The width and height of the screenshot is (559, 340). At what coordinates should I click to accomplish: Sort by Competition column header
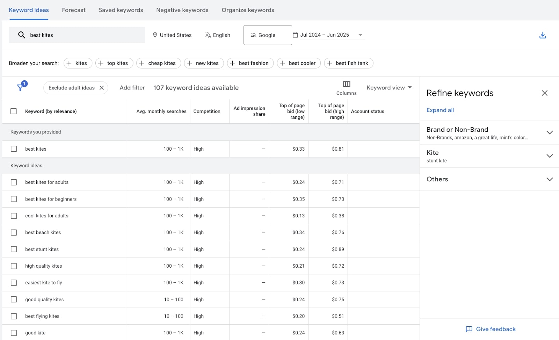pyautogui.click(x=207, y=111)
